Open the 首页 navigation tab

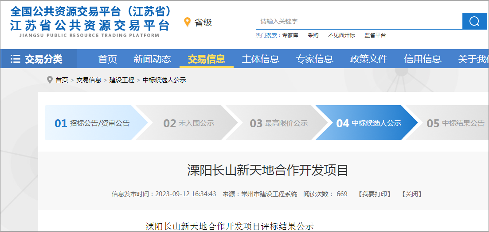(x=107, y=59)
